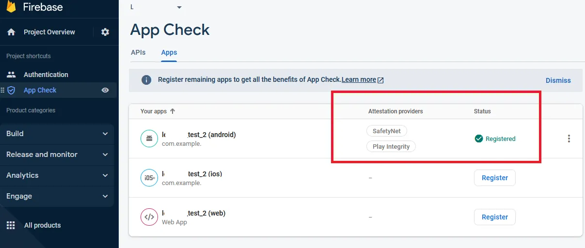Click the Status column header
This screenshot has height=248, width=585.
click(482, 111)
